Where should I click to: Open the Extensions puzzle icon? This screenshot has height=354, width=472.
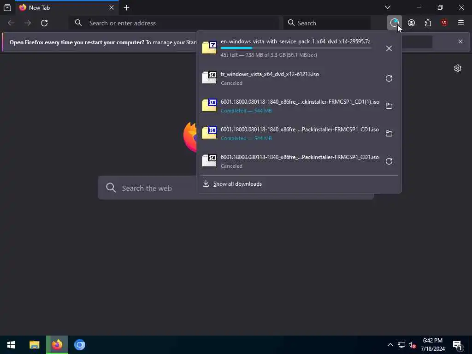click(x=428, y=23)
